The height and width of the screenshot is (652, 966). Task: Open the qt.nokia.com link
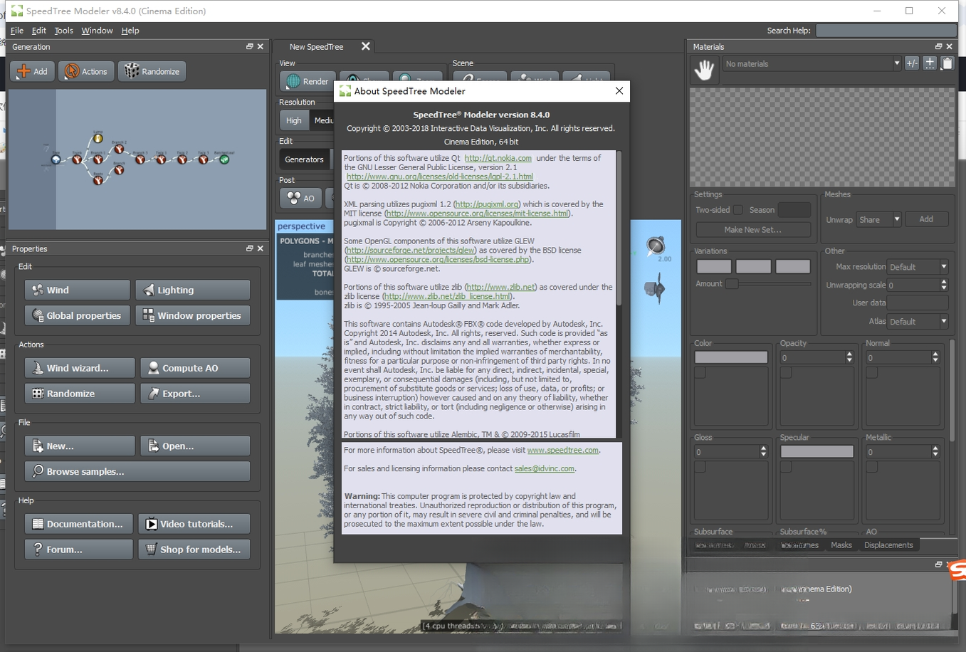(x=498, y=158)
